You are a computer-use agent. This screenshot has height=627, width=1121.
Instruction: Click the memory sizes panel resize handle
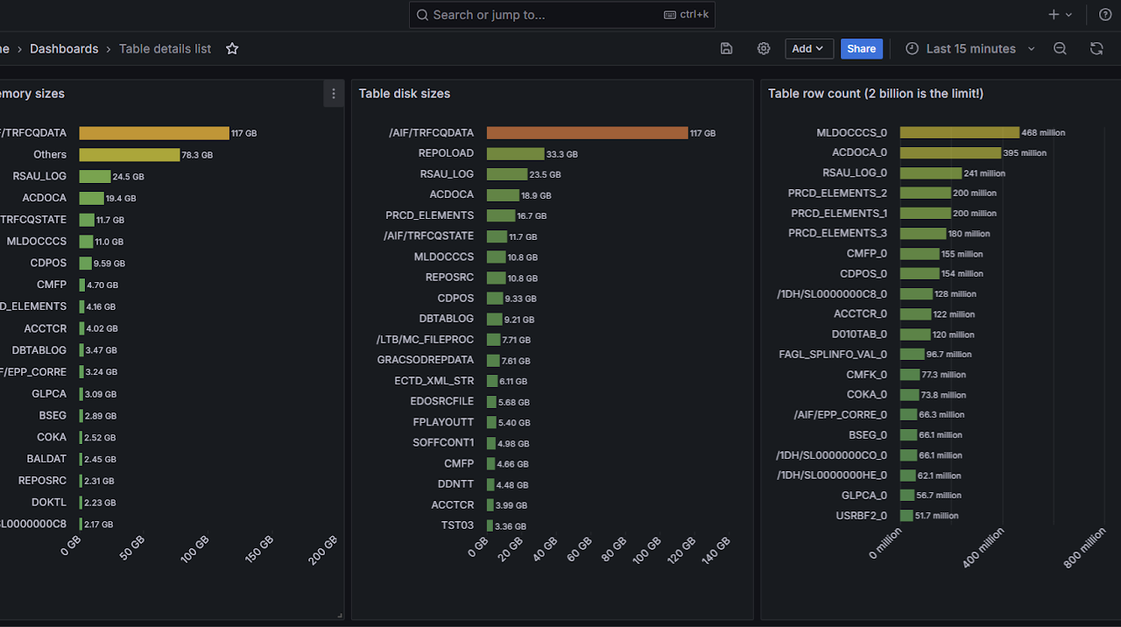pos(340,616)
